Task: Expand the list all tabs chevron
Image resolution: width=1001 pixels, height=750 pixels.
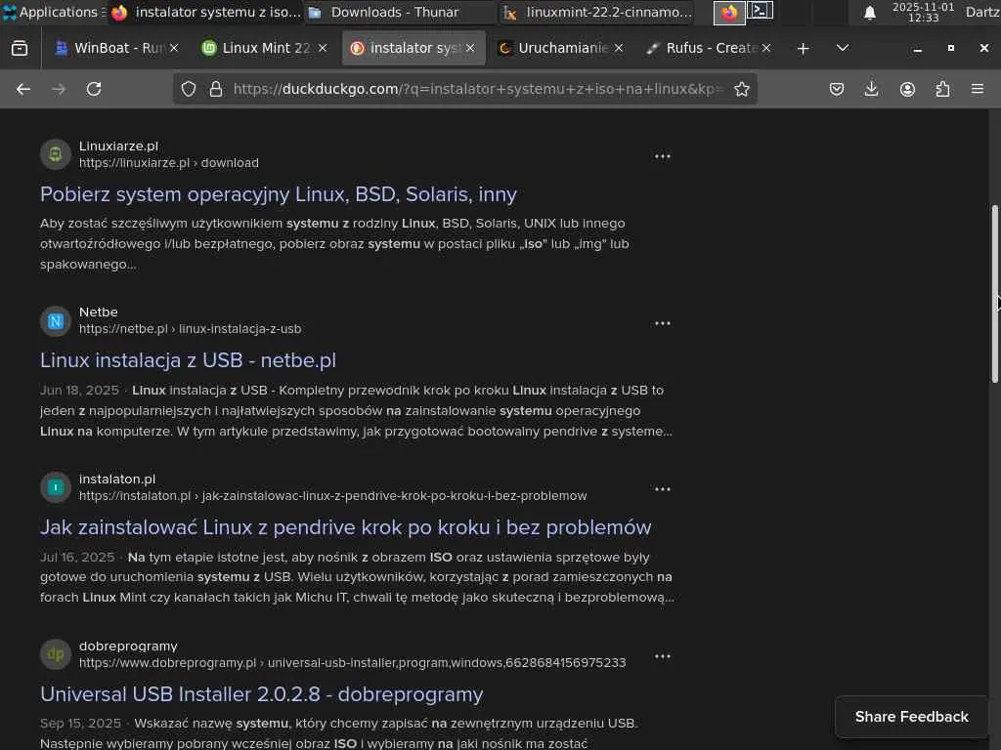Action: click(x=843, y=48)
